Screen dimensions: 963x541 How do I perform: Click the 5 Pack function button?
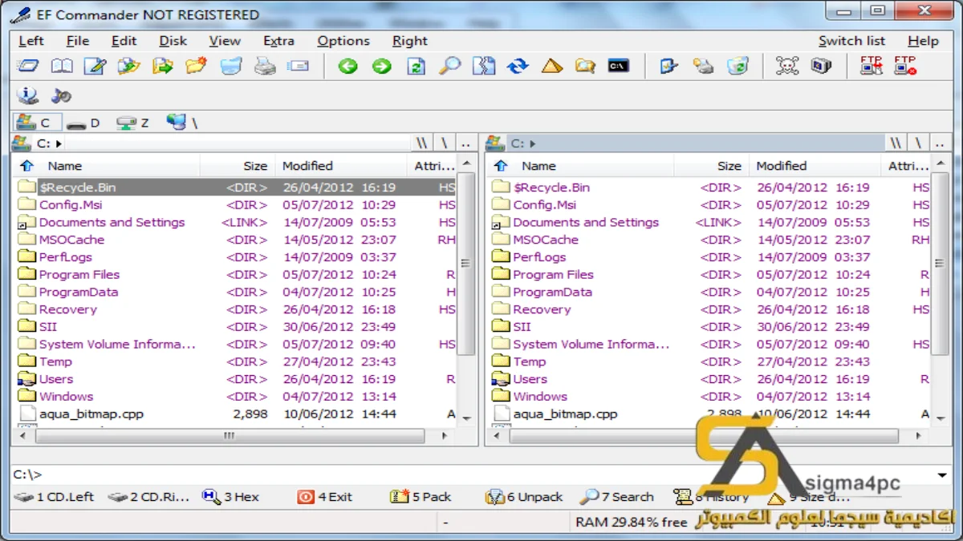click(x=421, y=497)
